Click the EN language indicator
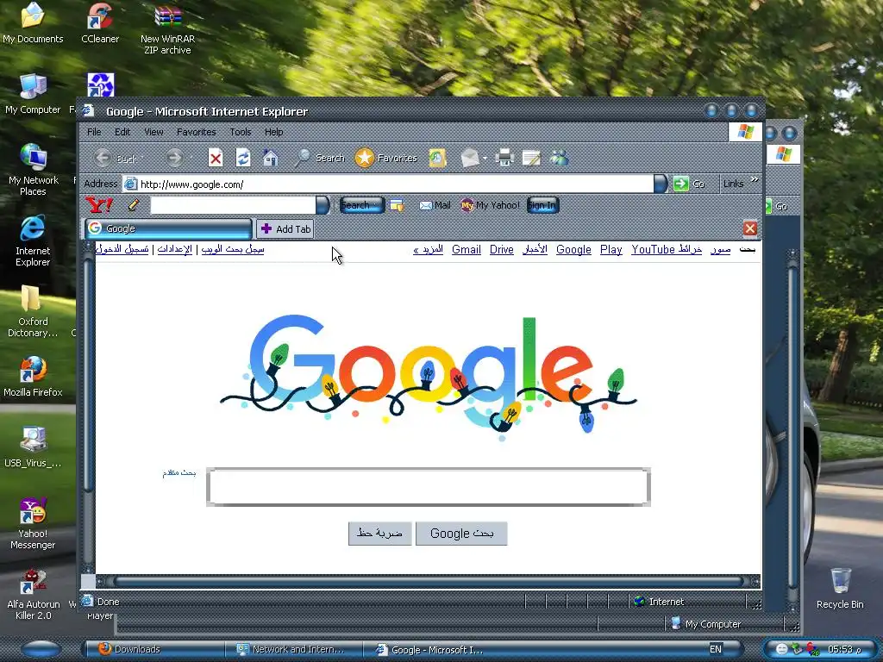883x662 pixels. click(716, 649)
